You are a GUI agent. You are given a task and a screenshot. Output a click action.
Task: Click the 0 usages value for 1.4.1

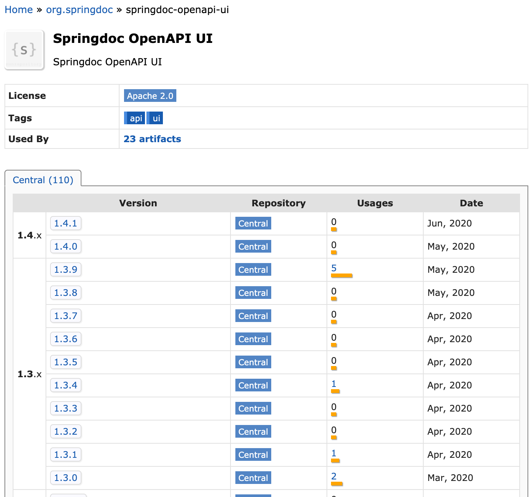[x=334, y=222]
